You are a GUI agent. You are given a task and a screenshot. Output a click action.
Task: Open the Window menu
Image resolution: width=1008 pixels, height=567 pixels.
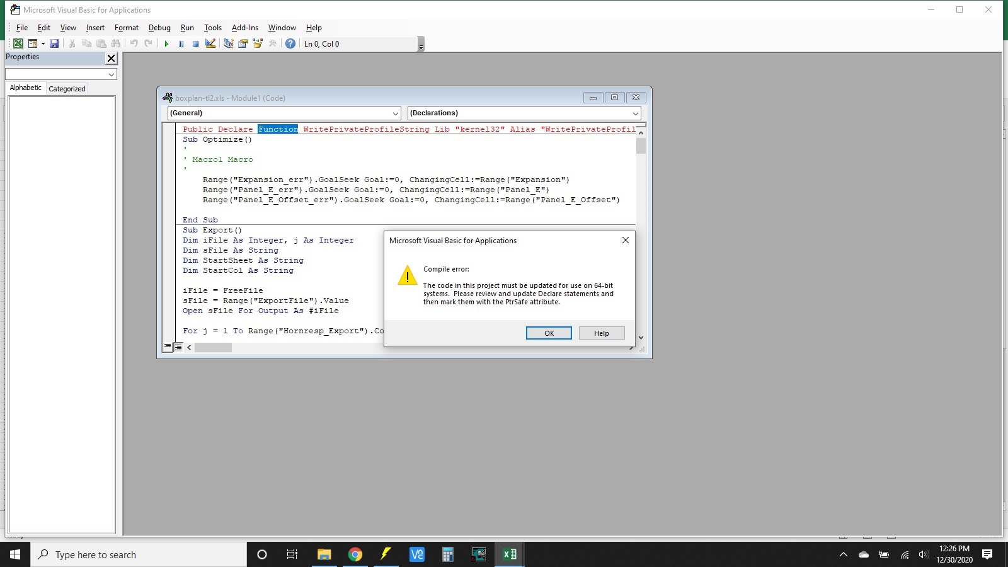click(282, 28)
